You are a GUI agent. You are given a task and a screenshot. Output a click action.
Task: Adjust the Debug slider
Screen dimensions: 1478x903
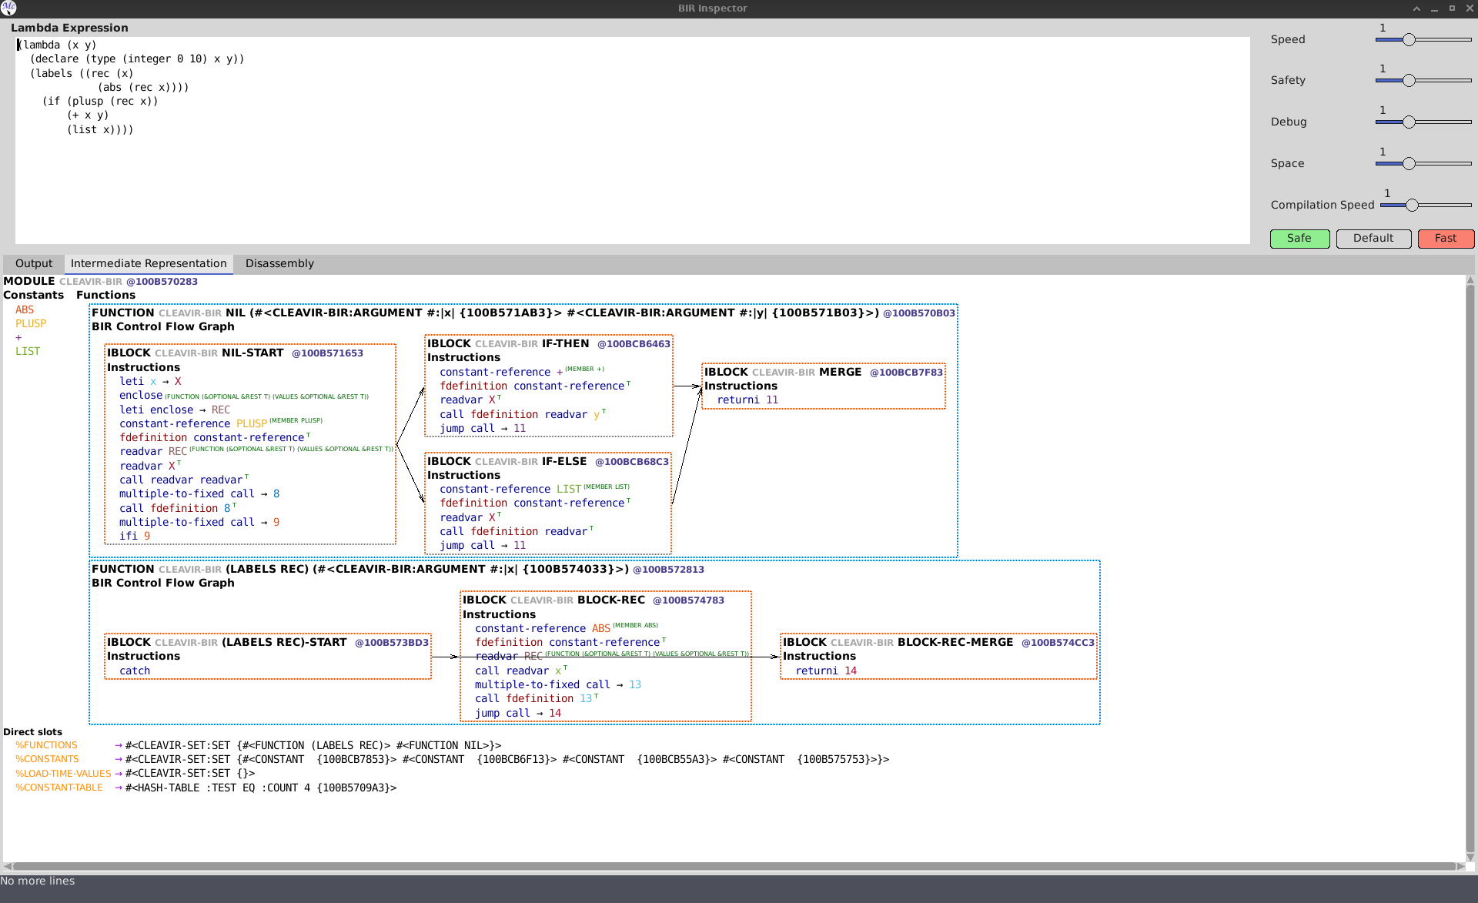[1423, 122]
